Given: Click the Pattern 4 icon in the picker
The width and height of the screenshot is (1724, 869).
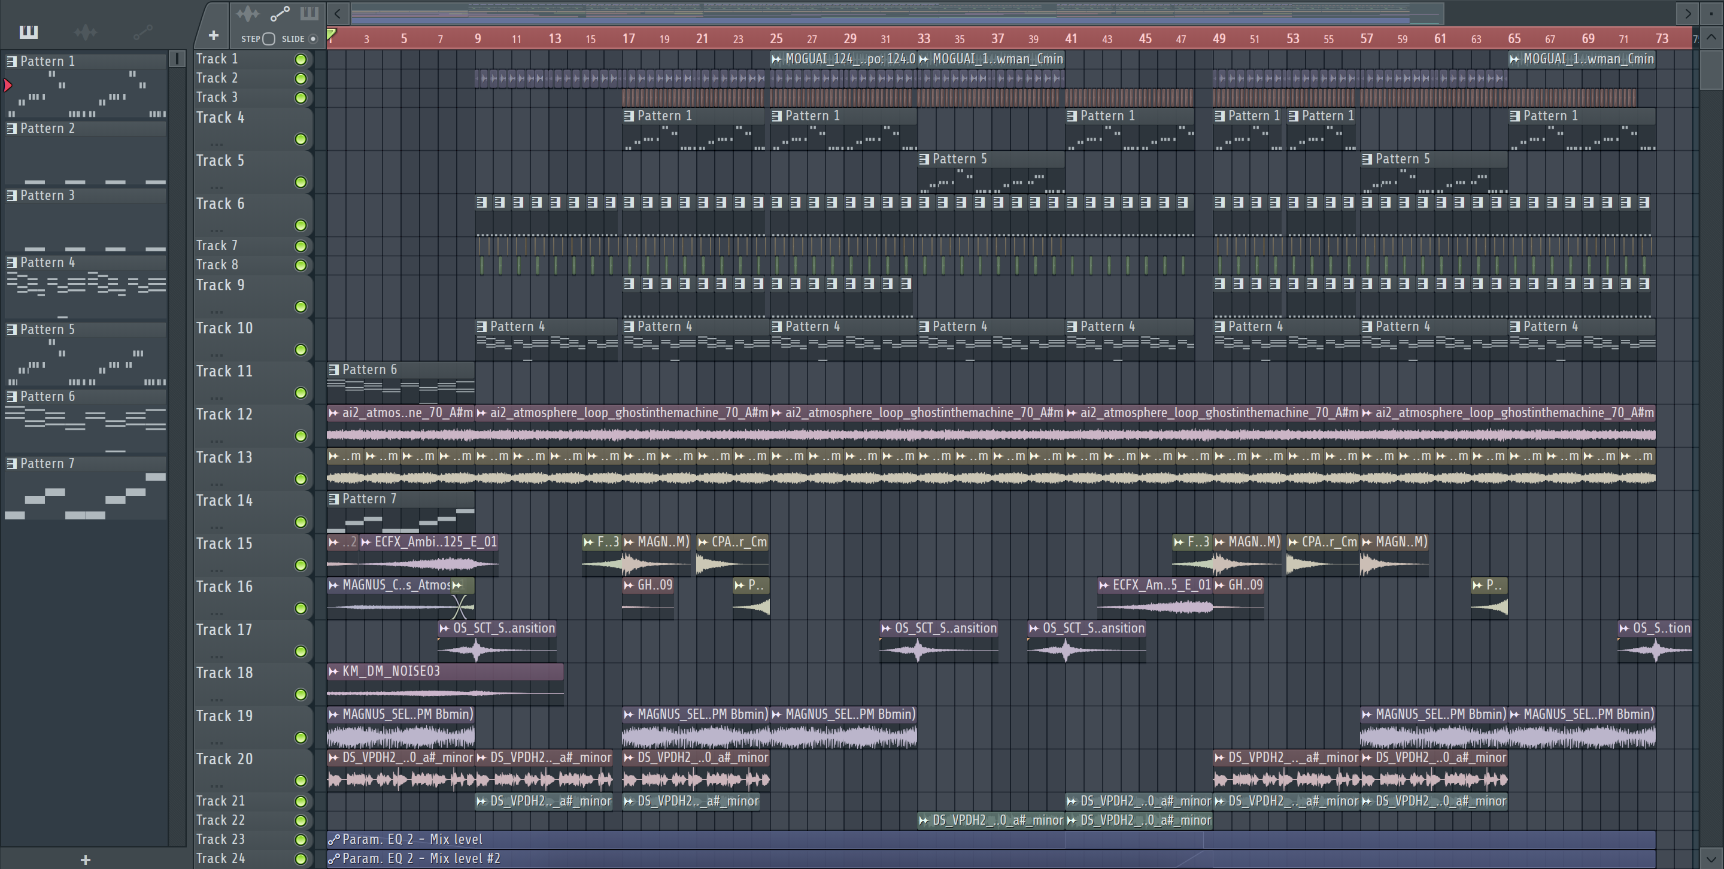Looking at the screenshot, I should click(x=11, y=262).
